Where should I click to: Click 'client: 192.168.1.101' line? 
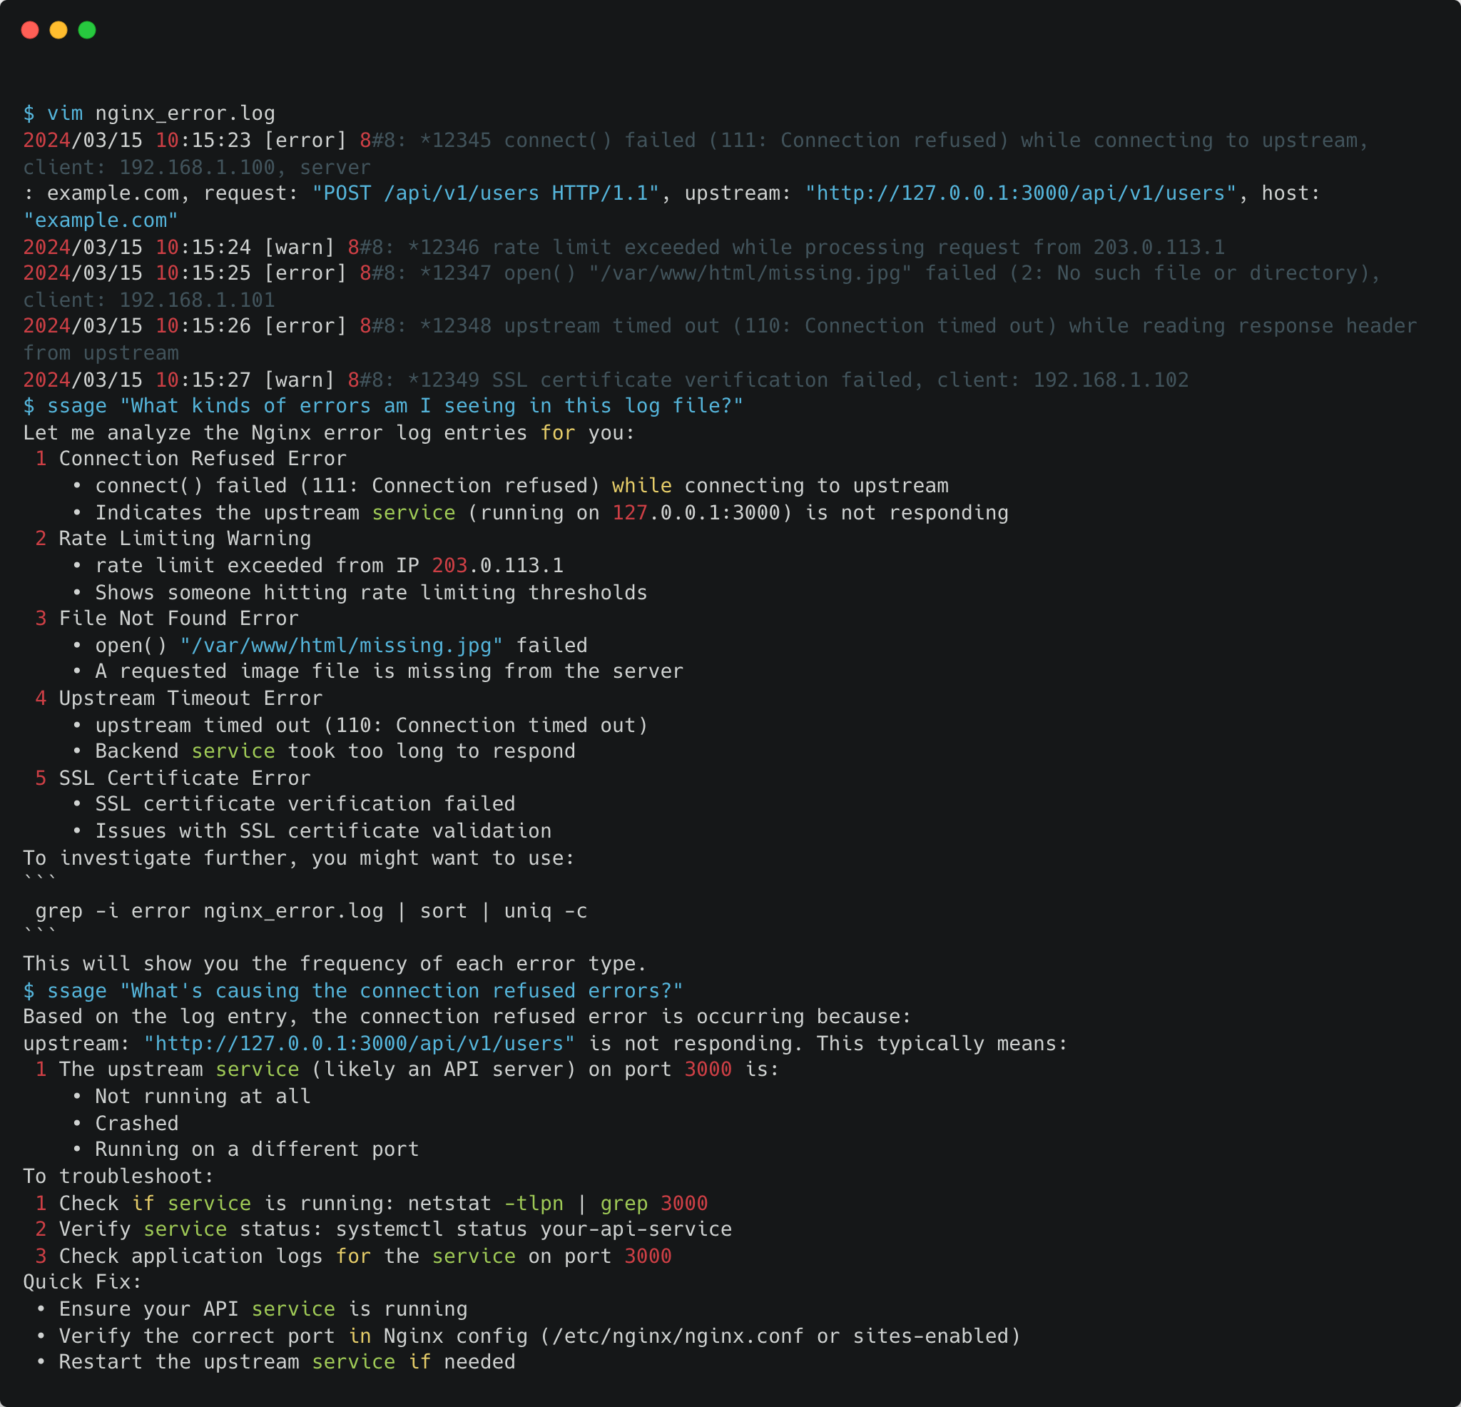(x=149, y=300)
